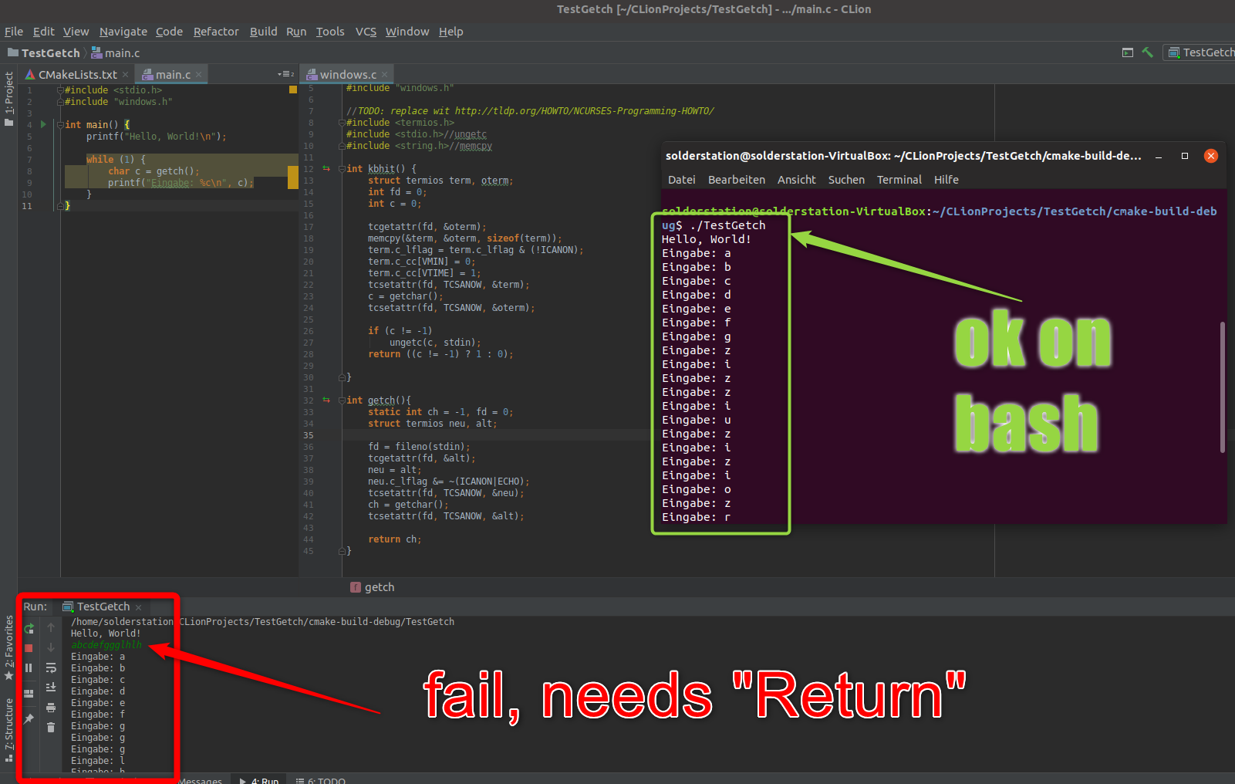1235x784 pixels.
Task: Toggle the 6: TODO tool window button
Action: pos(321,780)
